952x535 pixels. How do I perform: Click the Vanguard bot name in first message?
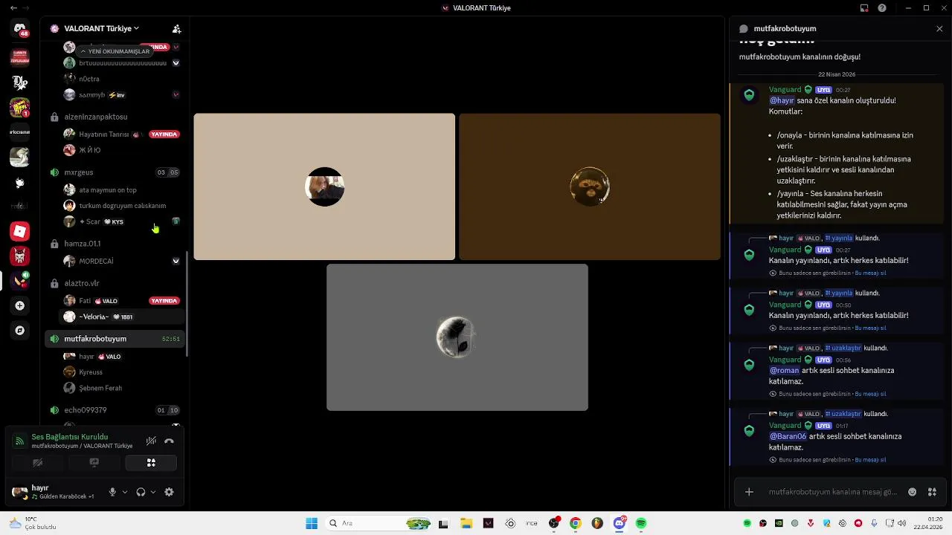click(x=785, y=90)
